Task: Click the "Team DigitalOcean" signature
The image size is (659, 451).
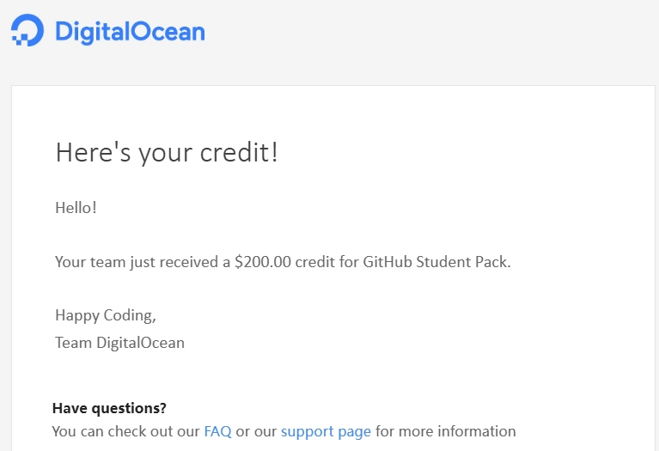Action: click(x=119, y=343)
